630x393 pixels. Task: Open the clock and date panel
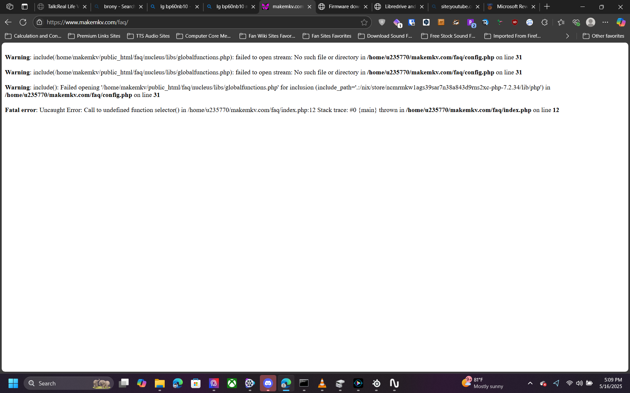coord(611,383)
